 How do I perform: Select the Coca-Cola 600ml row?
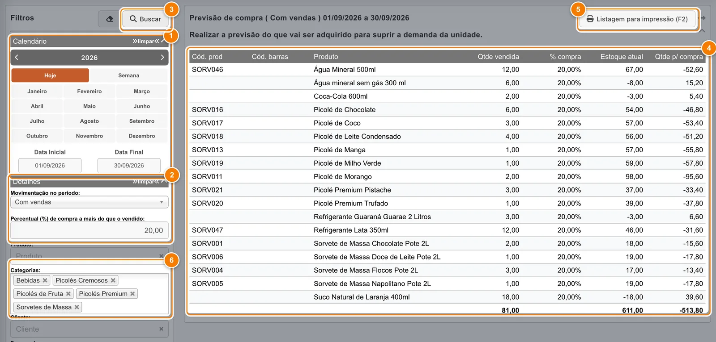pos(447,96)
